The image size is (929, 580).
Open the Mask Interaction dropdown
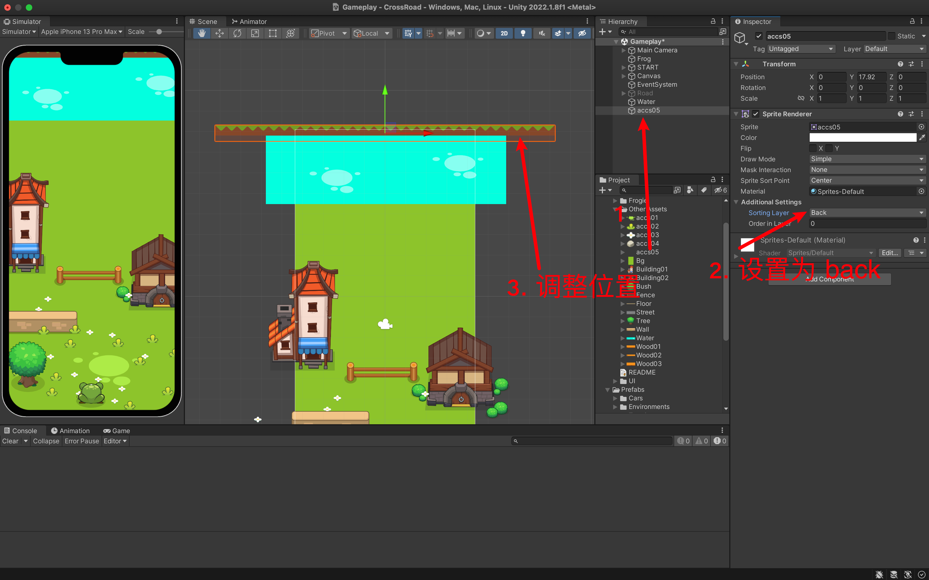pos(868,169)
